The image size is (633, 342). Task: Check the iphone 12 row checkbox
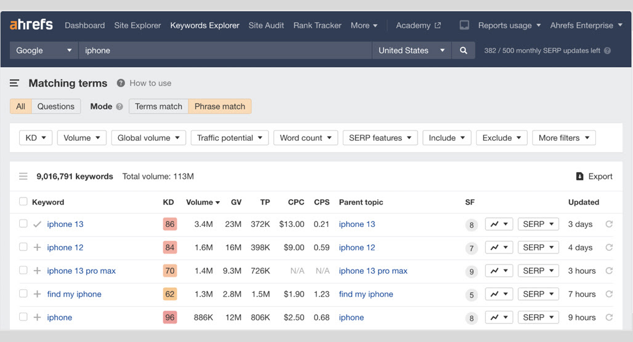23,247
